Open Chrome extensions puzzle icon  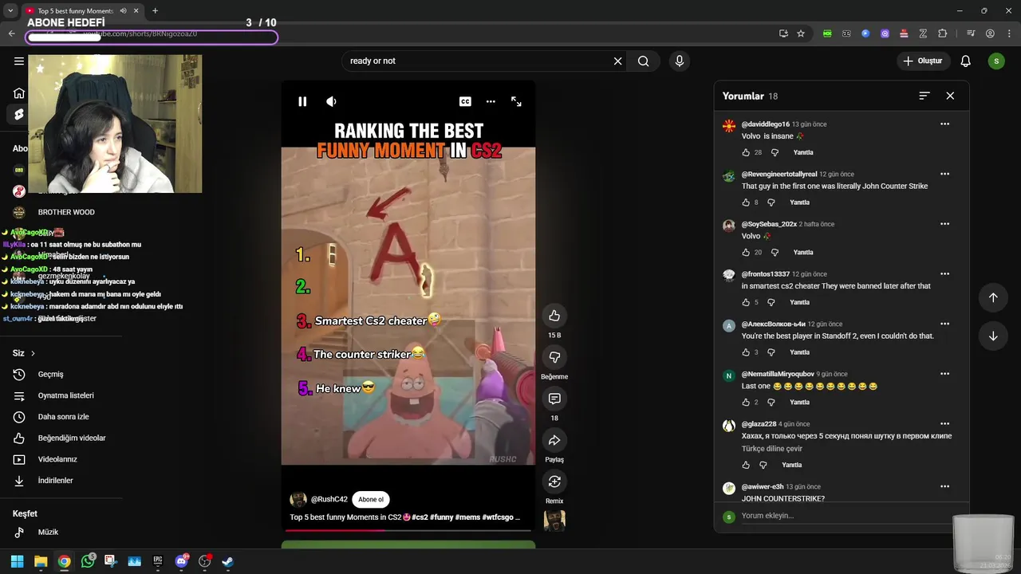[x=943, y=33]
